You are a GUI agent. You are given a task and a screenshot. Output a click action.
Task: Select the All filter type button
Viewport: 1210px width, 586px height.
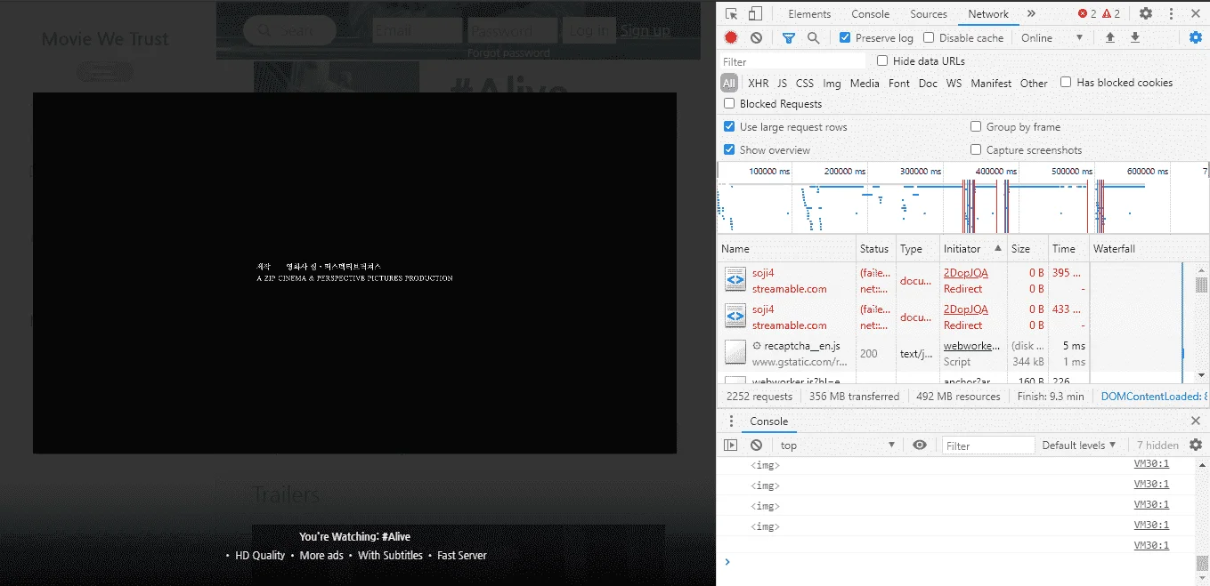pyautogui.click(x=729, y=83)
